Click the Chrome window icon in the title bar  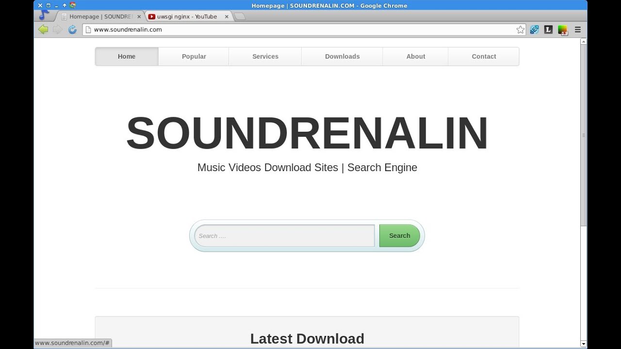pyautogui.click(x=72, y=5)
